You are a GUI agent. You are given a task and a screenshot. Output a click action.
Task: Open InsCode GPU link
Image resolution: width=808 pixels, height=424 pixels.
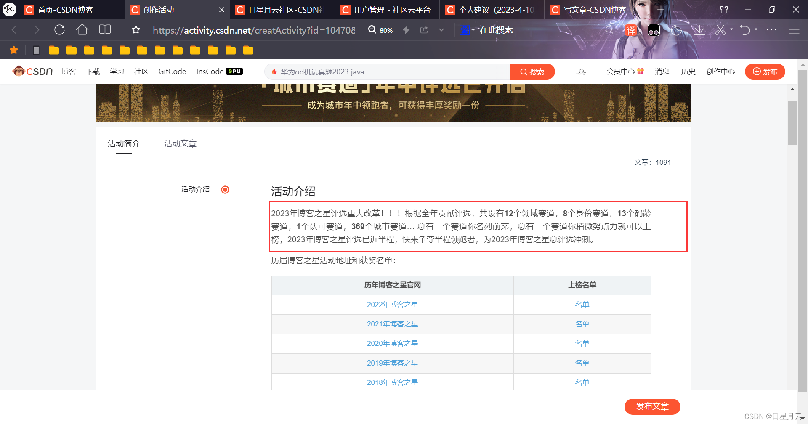tap(219, 72)
